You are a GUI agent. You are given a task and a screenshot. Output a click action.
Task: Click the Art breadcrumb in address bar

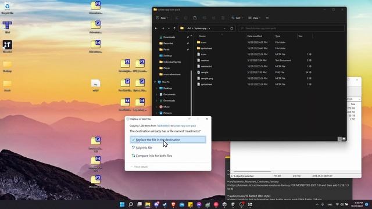pyautogui.click(x=189, y=28)
